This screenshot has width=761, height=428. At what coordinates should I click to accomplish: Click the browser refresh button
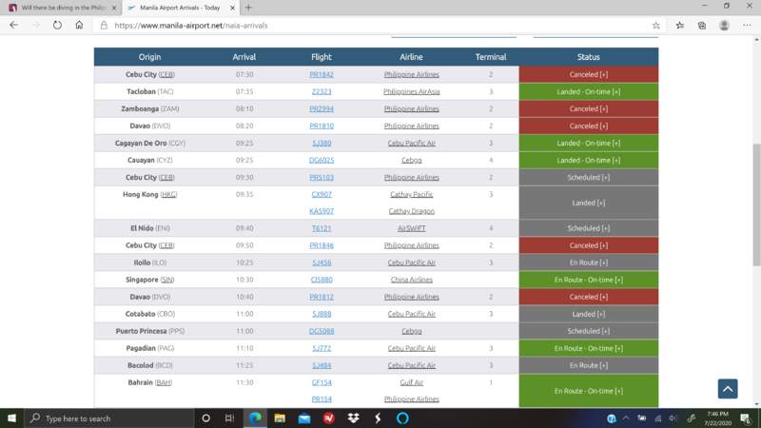pos(58,26)
